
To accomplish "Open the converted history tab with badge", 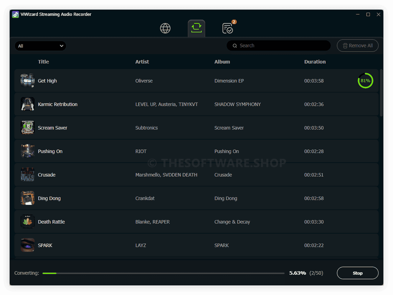I will 228,28.
